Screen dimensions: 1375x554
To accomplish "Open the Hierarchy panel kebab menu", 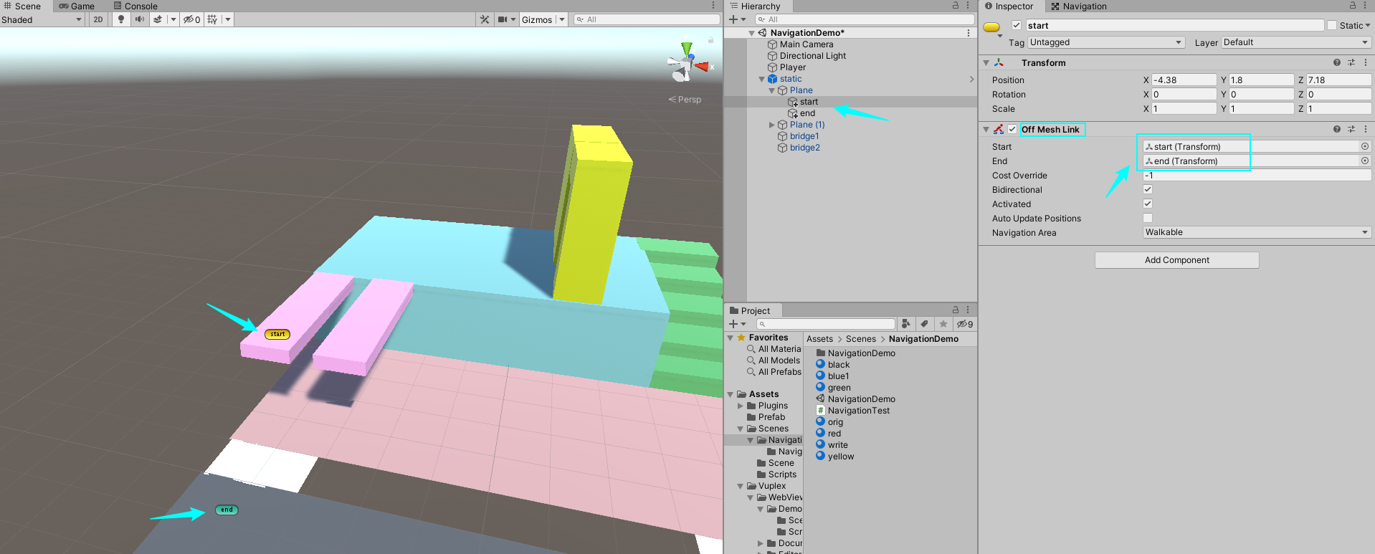I will pyautogui.click(x=969, y=6).
